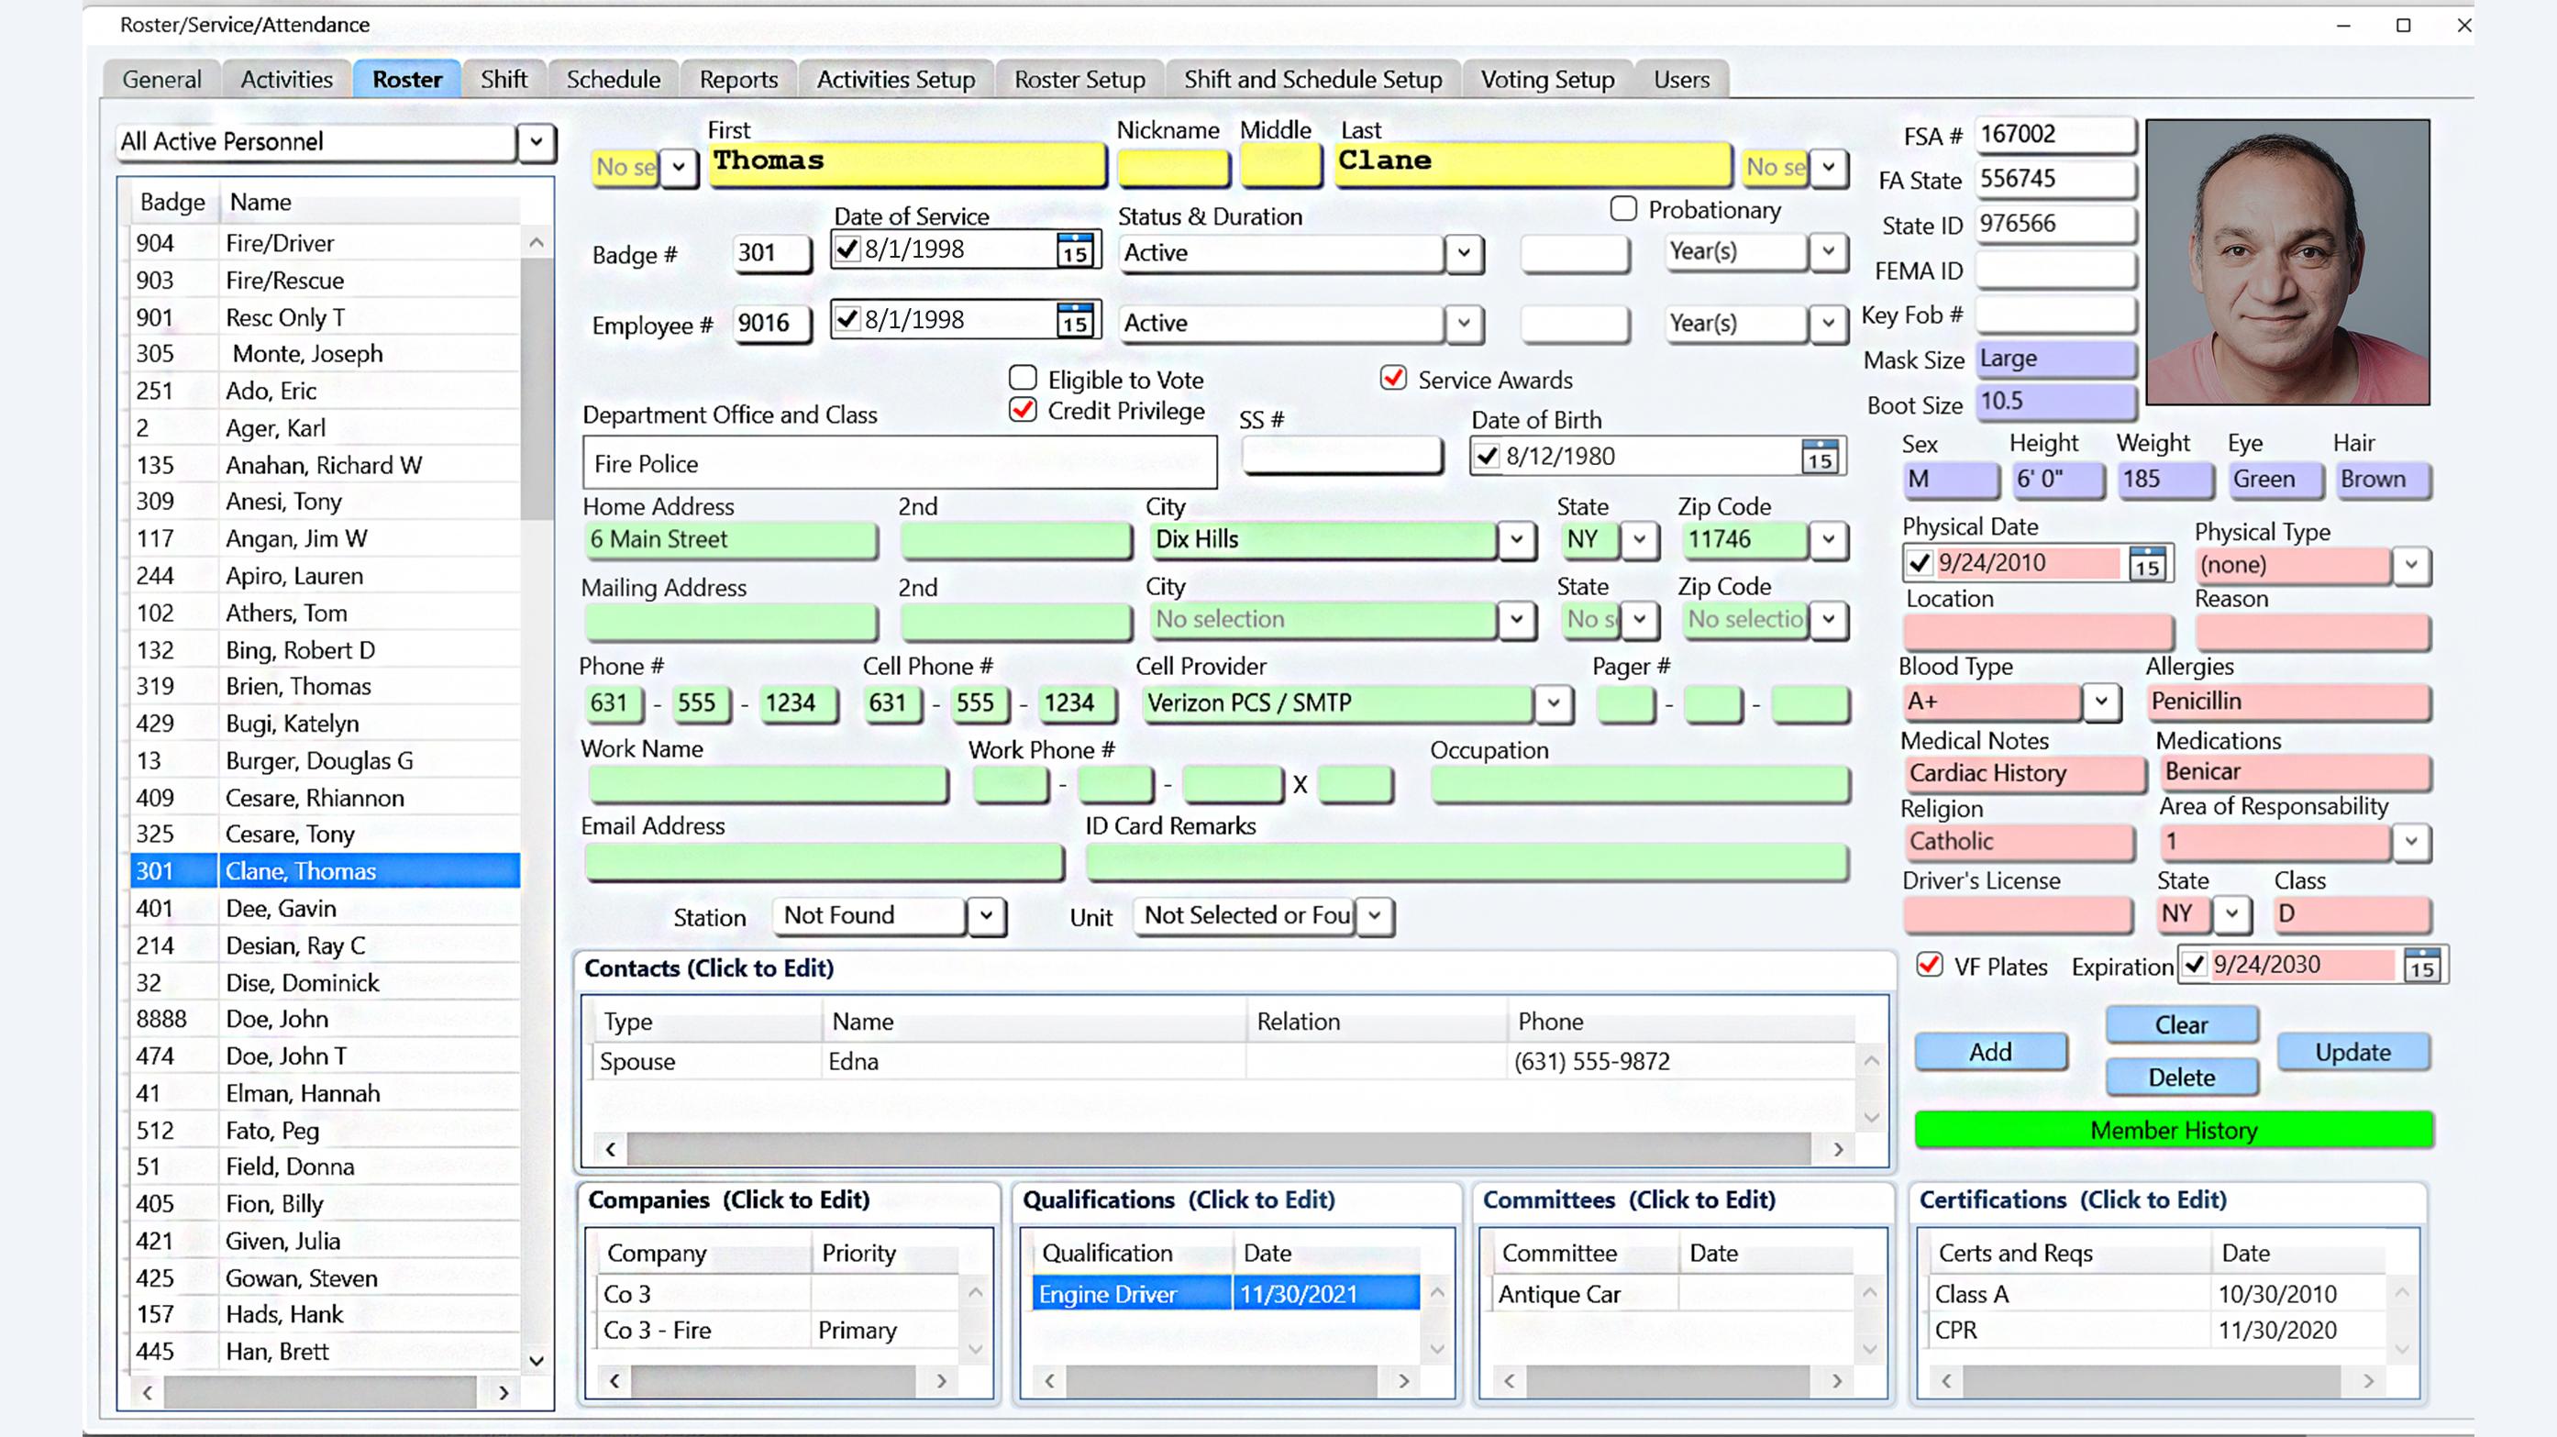
Task: Uncheck the VF Plates checkbox
Action: pyautogui.click(x=1929, y=966)
